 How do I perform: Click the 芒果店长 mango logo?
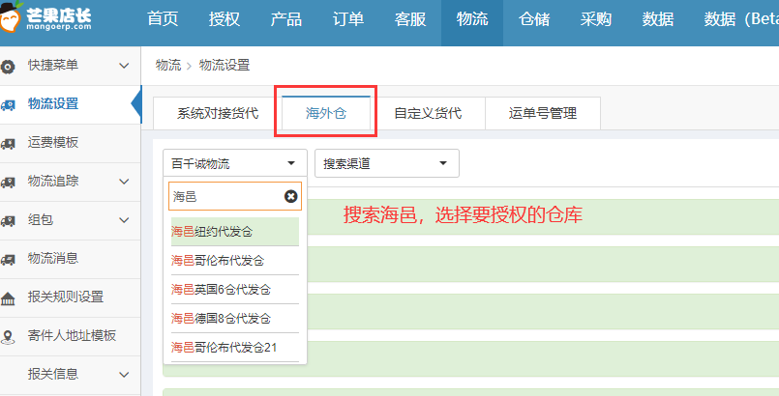45,17
